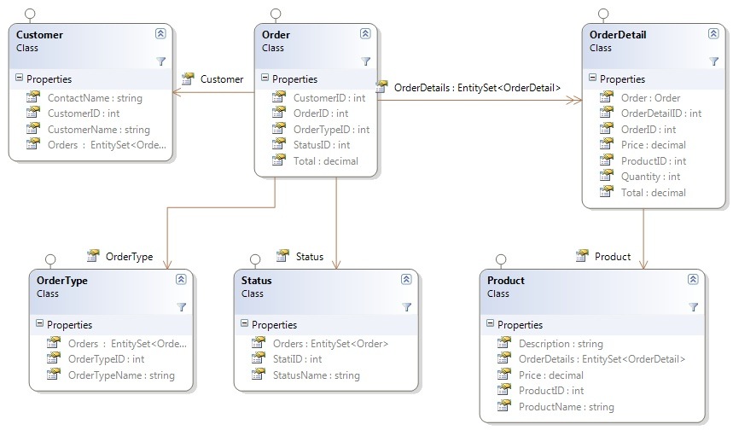This screenshot has height=430, width=733.
Task: Select the Orders : EntitySet<Order> property in Status
Action: (330, 344)
